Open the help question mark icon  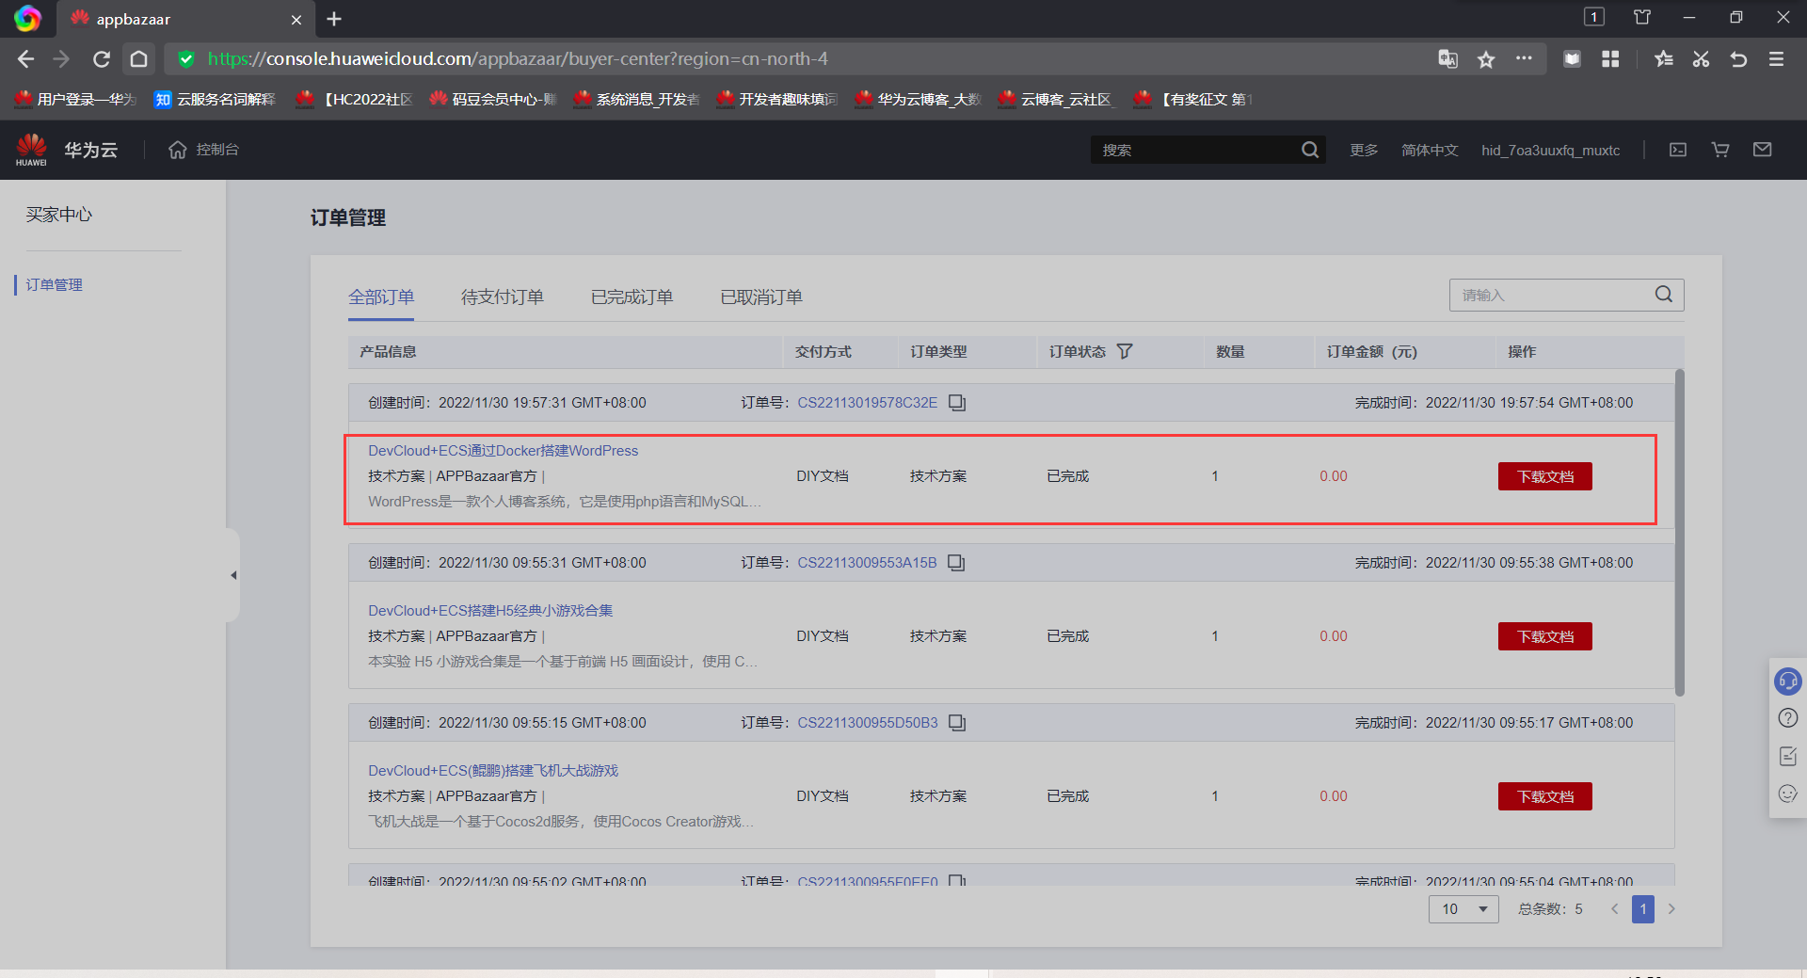click(x=1788, y=718)
